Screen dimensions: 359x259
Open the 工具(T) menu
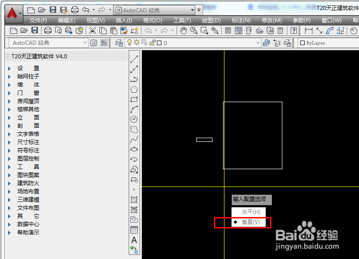[x=182, y=21]
